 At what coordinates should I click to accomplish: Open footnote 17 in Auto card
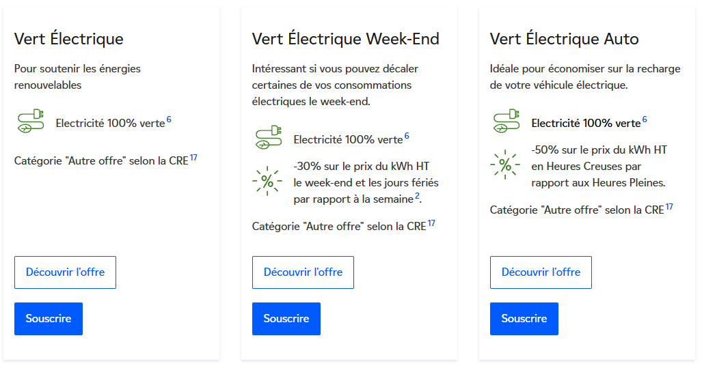(669, 207)
